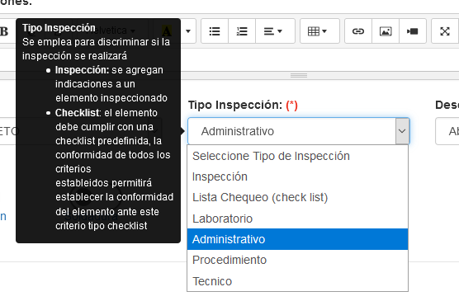Insert a hyperlink with the link icon

[x=358, y=31]
